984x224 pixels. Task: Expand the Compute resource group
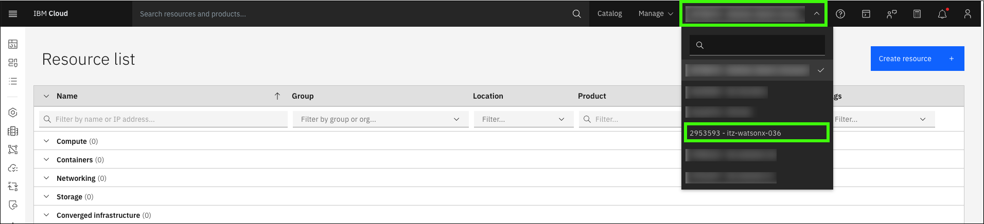[46, 141]
